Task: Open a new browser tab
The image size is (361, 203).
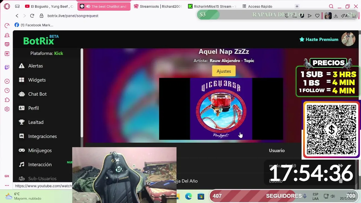Action: 297,6
